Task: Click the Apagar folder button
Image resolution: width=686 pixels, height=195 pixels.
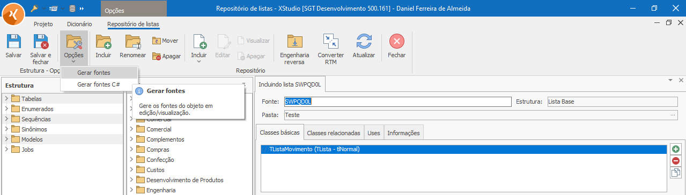Action: (166, 56)
